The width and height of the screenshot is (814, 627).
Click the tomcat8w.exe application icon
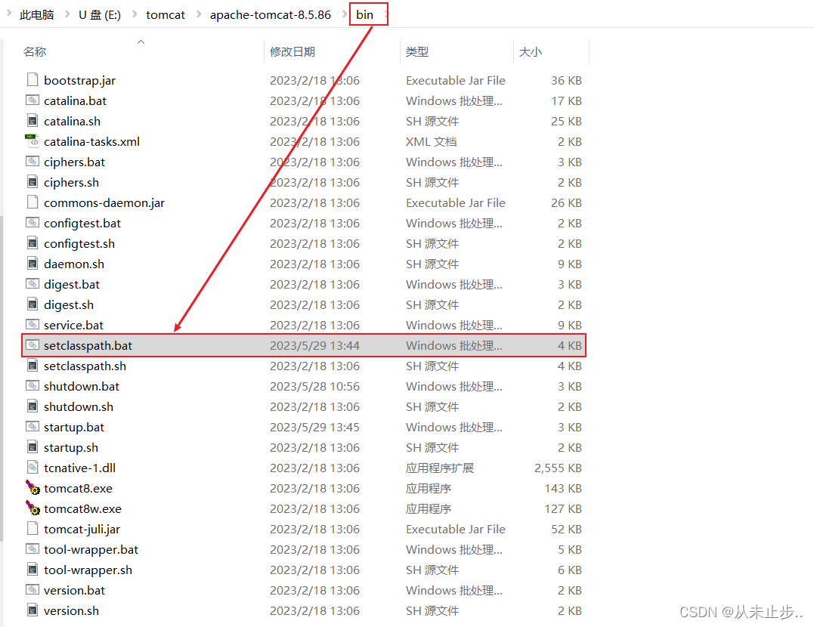tap(32, 508)
